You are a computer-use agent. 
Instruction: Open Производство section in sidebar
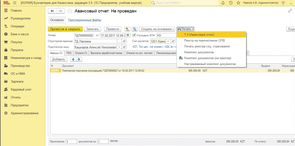point(20,66)
